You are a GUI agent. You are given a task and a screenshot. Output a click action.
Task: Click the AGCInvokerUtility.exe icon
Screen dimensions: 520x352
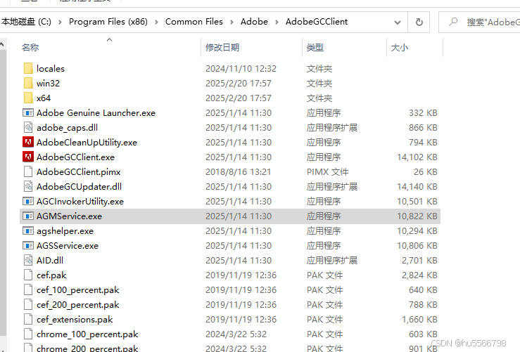pos(28,202)
